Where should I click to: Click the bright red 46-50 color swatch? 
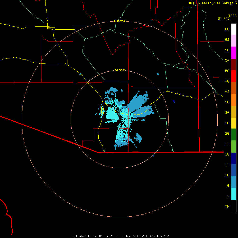pyautogui.click(x=234, y=76)
